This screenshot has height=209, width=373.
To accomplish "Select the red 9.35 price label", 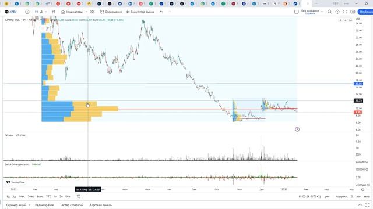I will [358, 112].
